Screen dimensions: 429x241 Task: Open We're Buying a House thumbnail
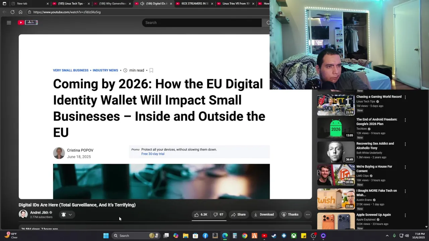coord(336,175)
